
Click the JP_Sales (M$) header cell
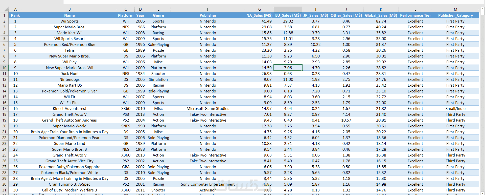[x=316, y=15]
